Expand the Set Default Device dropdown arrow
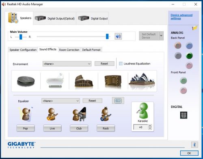Viewport: 203px width, 159px height. pyautogui.click(x=161, y=36)
